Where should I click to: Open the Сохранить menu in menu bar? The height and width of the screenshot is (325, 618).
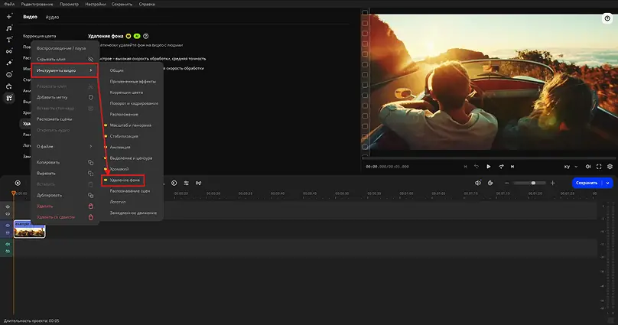point(122,4)
